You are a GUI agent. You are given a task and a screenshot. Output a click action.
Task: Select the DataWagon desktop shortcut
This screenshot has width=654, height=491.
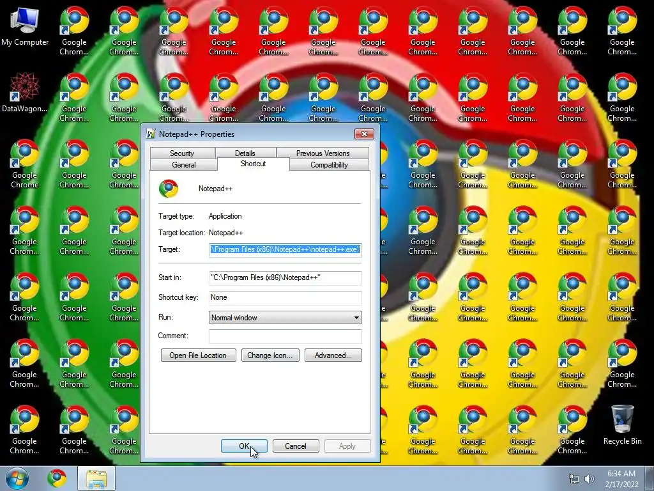(25, 93)
